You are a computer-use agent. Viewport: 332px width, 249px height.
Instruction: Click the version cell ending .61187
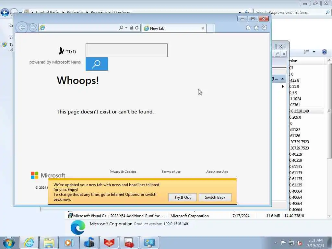coord(295,130)
